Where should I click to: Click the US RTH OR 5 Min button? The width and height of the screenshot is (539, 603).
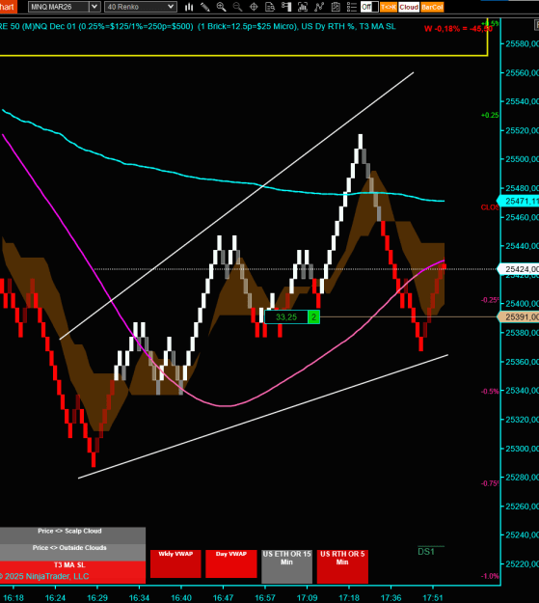(x=342, y=566)
